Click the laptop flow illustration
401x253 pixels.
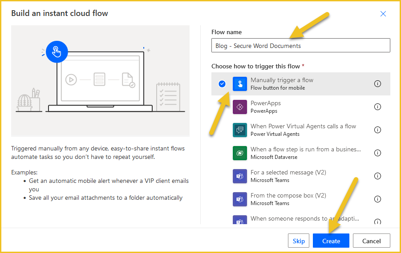tap(100, 81)
